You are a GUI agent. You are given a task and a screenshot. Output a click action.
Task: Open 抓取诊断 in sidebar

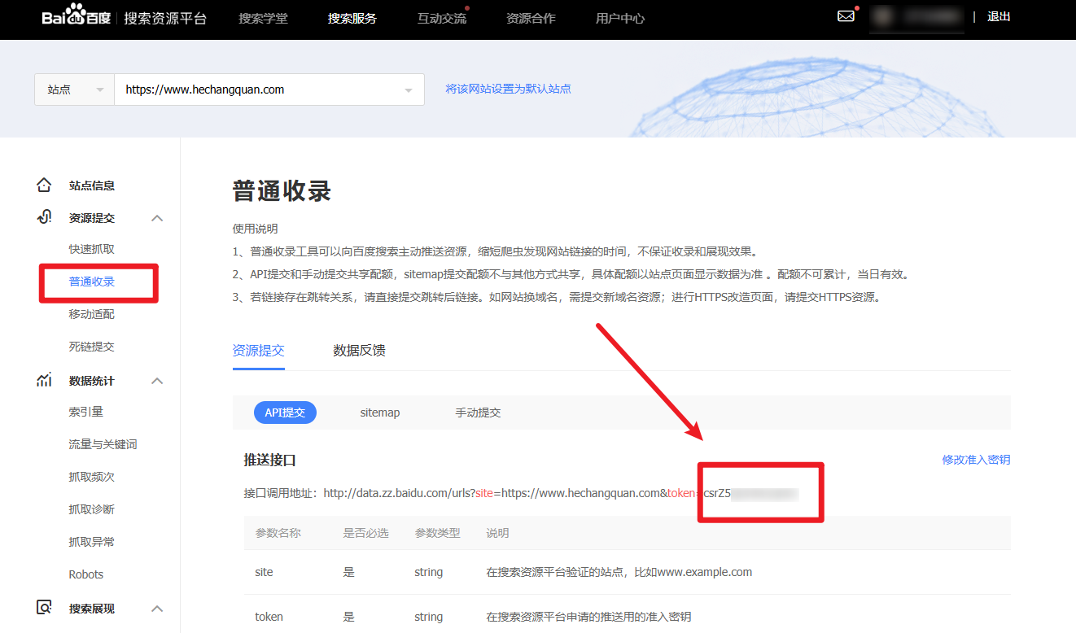tap(92, 509)
